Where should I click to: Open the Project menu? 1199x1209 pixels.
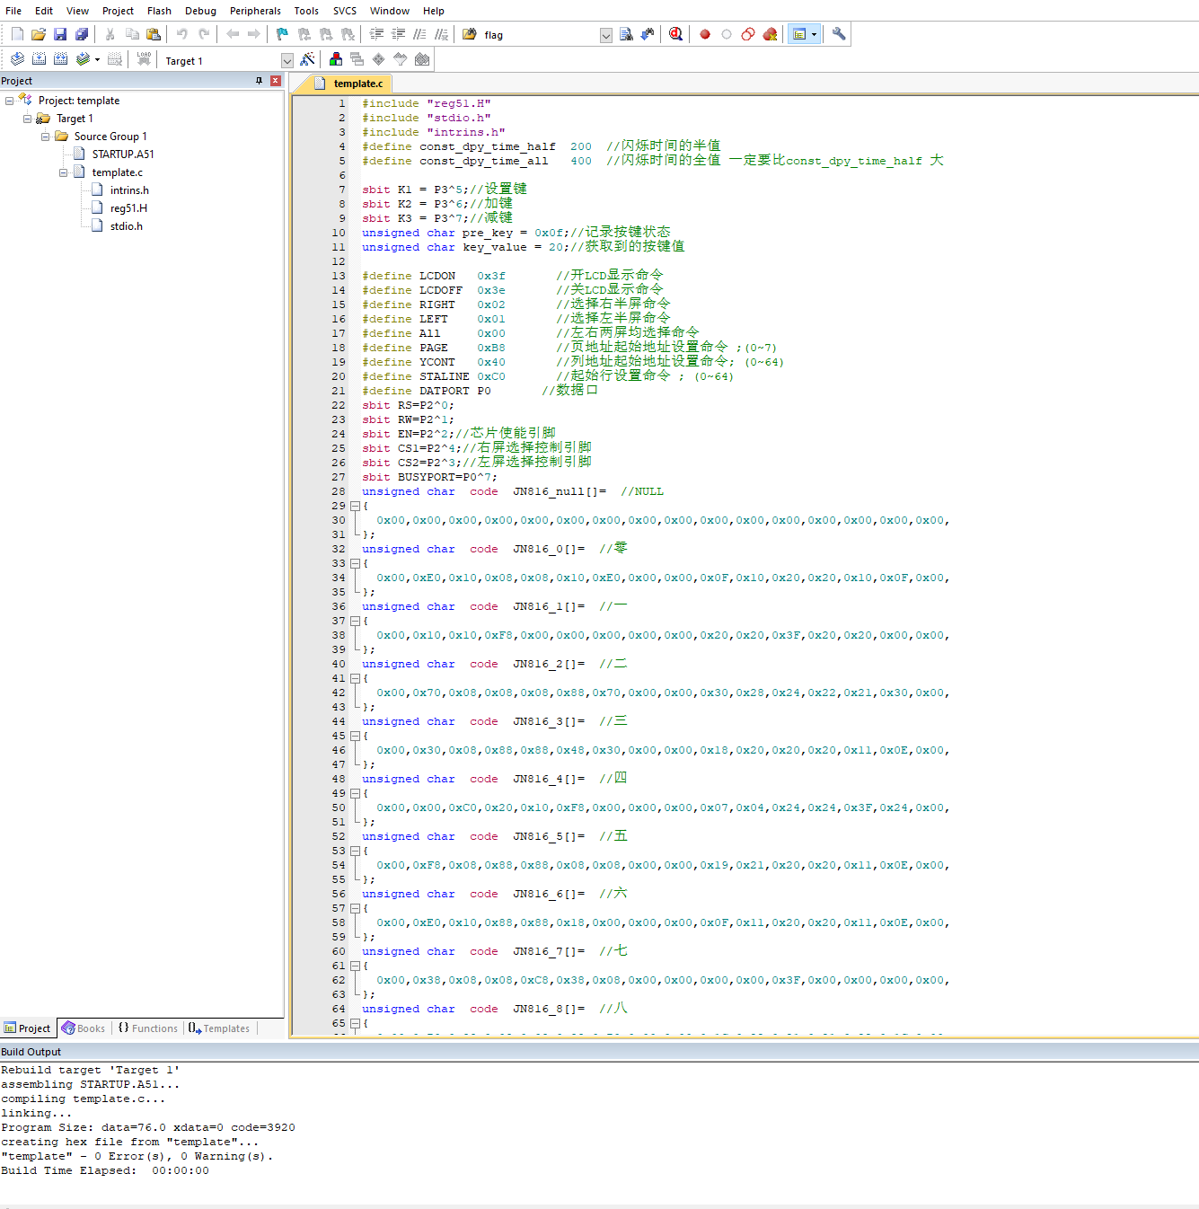tap(118, 11)
